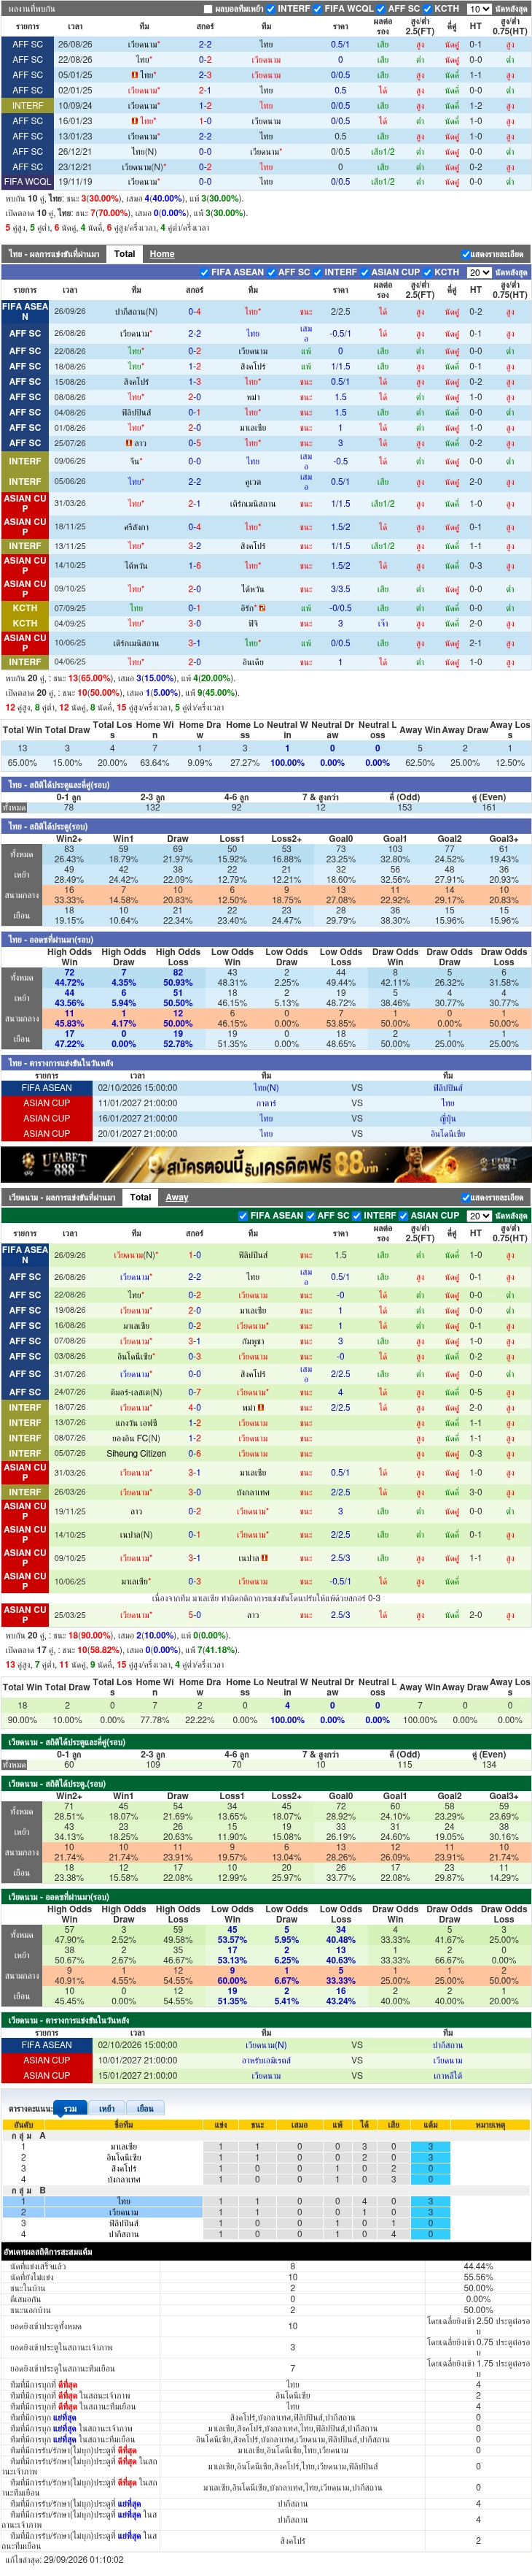Click เติร์กเมนิสถาน in the ไทย 31/03/26 row
This screenshot has height=2576, width=532.
pos(253,503)
